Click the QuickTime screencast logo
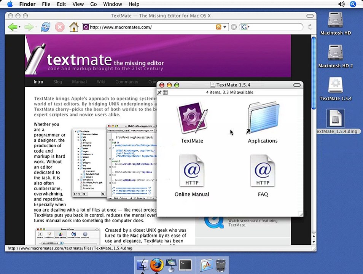This screenshot has width=363, height=274. [x=213, y=222]
